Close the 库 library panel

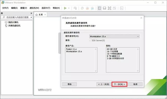click(x=31, y=13)
